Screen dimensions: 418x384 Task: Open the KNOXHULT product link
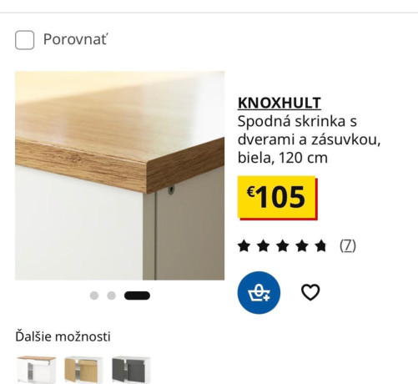tap(280, 103)
